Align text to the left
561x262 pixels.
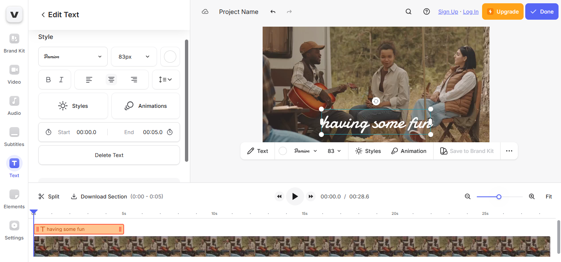click(89, 80)
